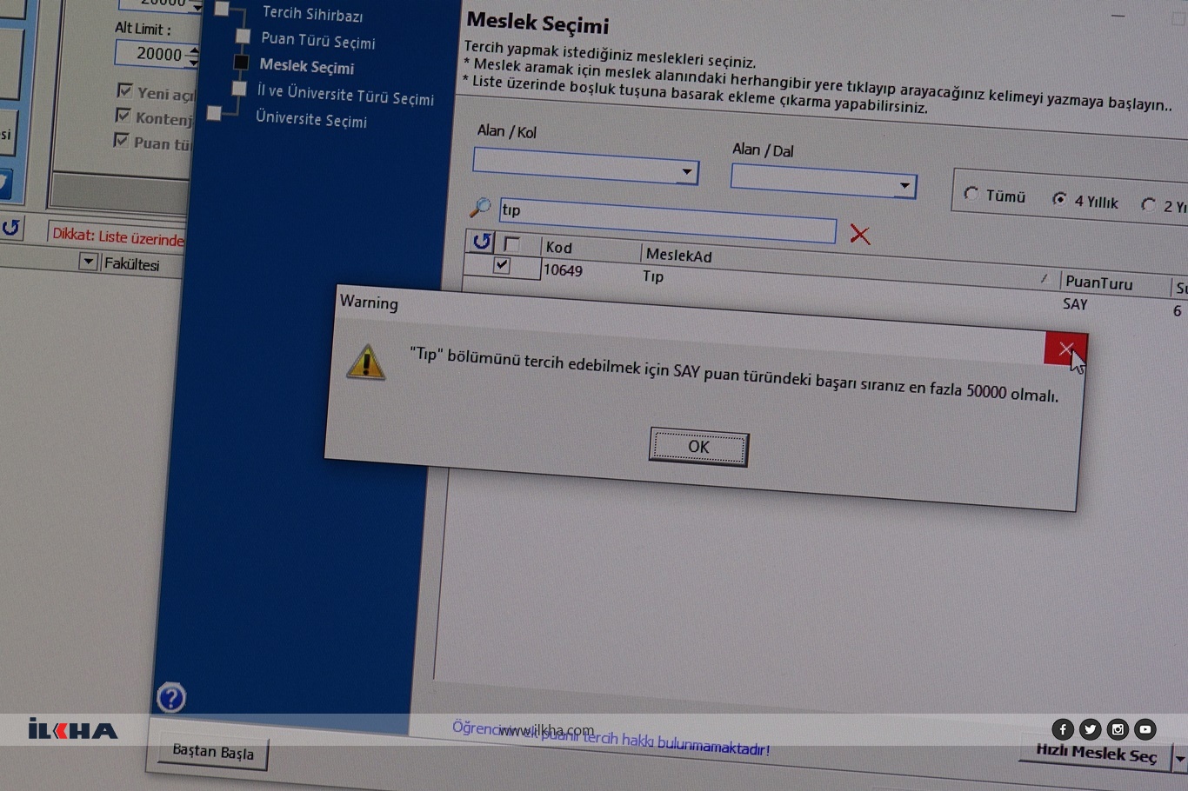Open the blue help question mark icon
The width and height of the screenshot is (1188, 791).
(x=171, y=697)
